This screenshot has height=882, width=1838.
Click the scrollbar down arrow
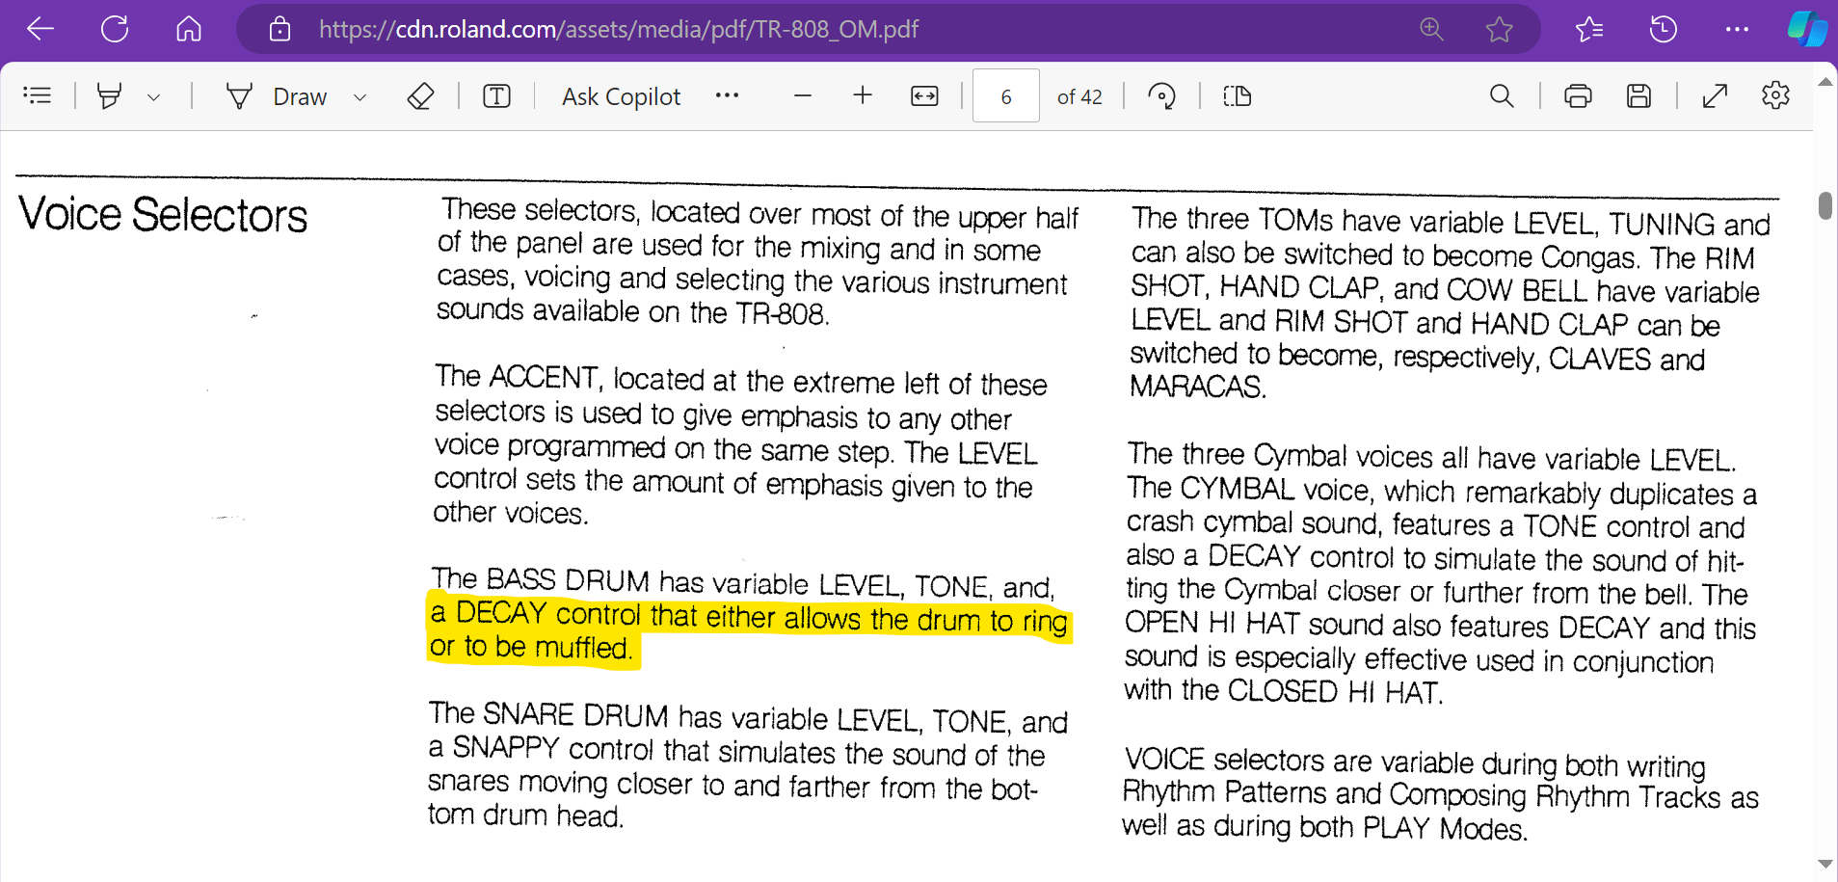pos(1825,864)
